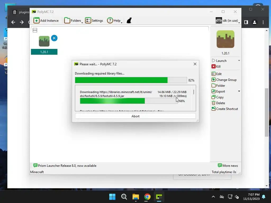Screen dimensions: 271x203
Task: Click the overall 82% progress bar
Action: click(131, 80)
